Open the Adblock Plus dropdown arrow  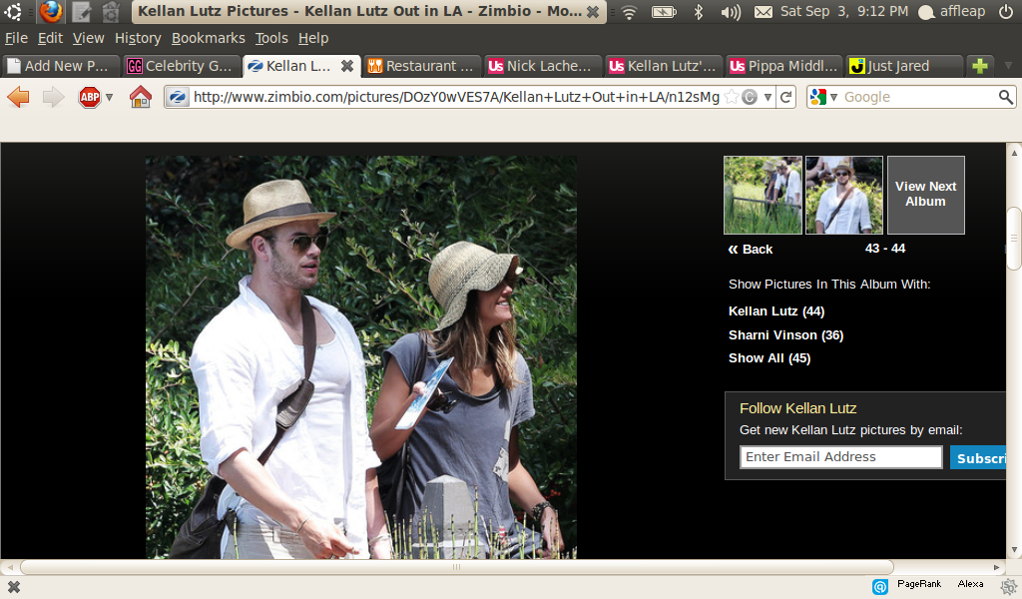(110, 97)
